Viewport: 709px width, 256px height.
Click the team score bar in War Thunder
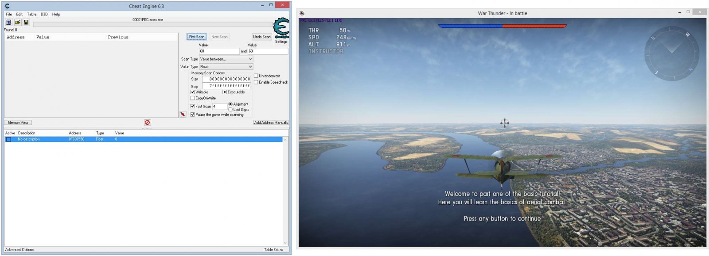(x=502, y=26)
